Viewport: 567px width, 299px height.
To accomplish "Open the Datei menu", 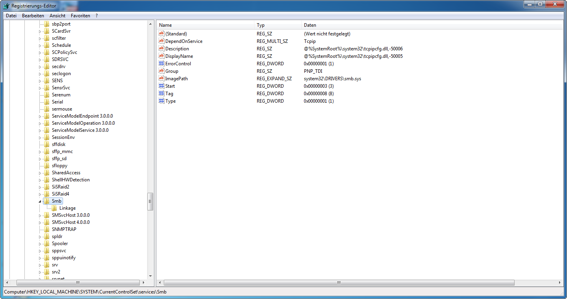I will (11, 16).
